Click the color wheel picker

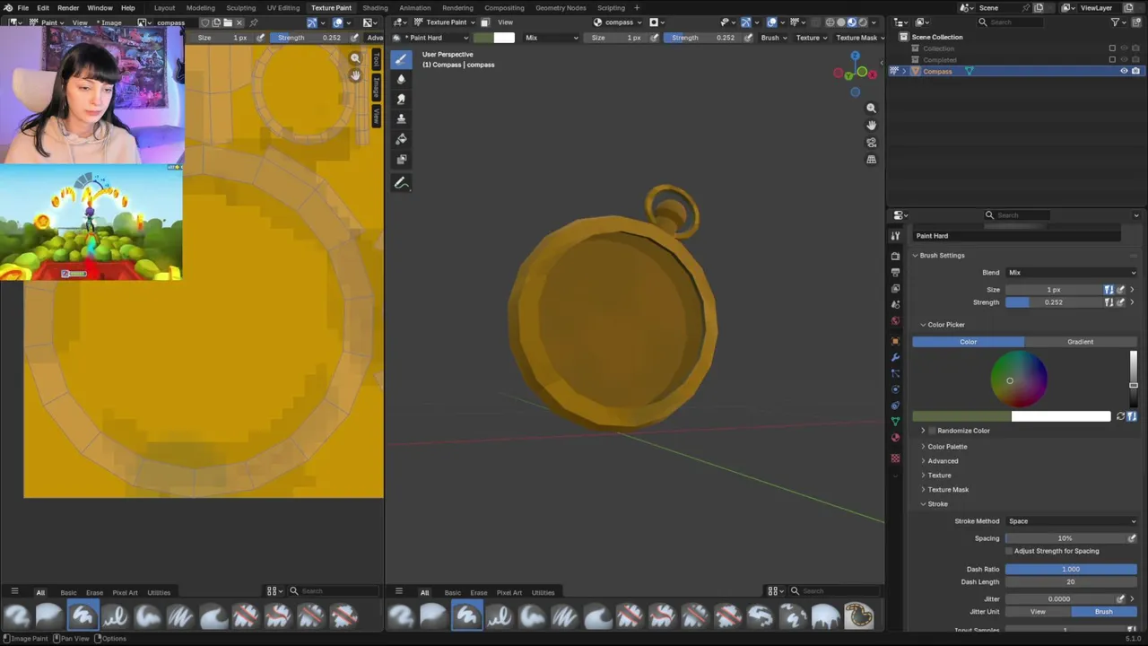coord(1019,380)
